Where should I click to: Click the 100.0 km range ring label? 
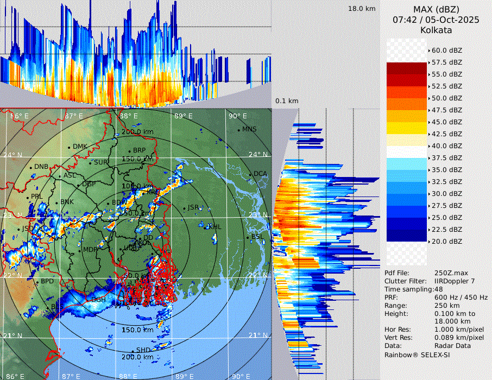coord(135,186)
